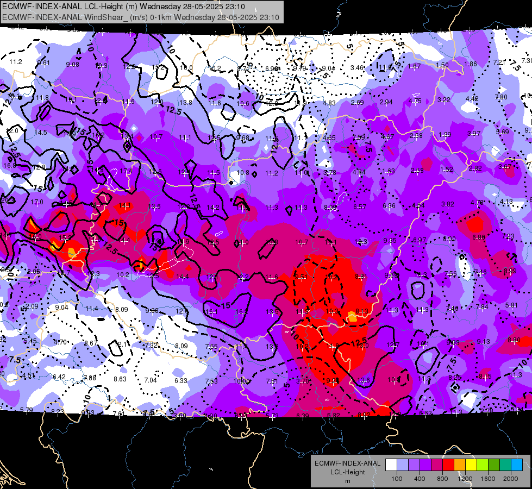Viewport: 532px width, 489px height.
Task: Click the legend label '1600'
Action: point(488,479)
